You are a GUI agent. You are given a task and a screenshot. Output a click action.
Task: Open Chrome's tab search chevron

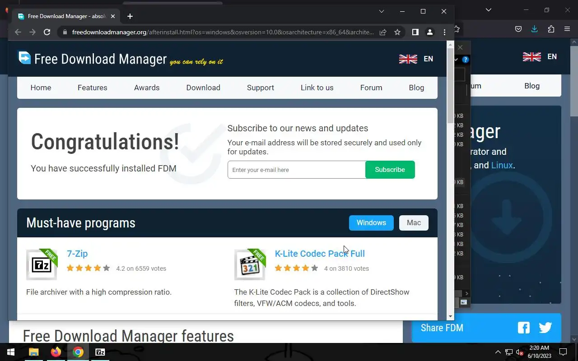click(x=382, y=11)
